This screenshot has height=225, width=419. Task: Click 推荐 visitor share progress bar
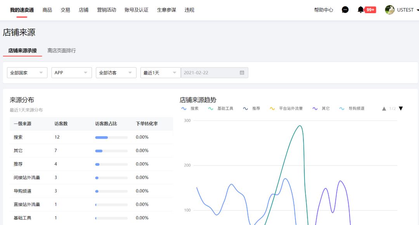[x=111, y=164]
